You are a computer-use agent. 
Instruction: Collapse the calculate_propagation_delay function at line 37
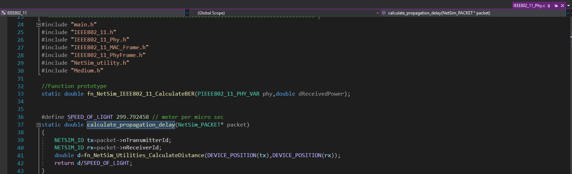[x=38, y=125]
